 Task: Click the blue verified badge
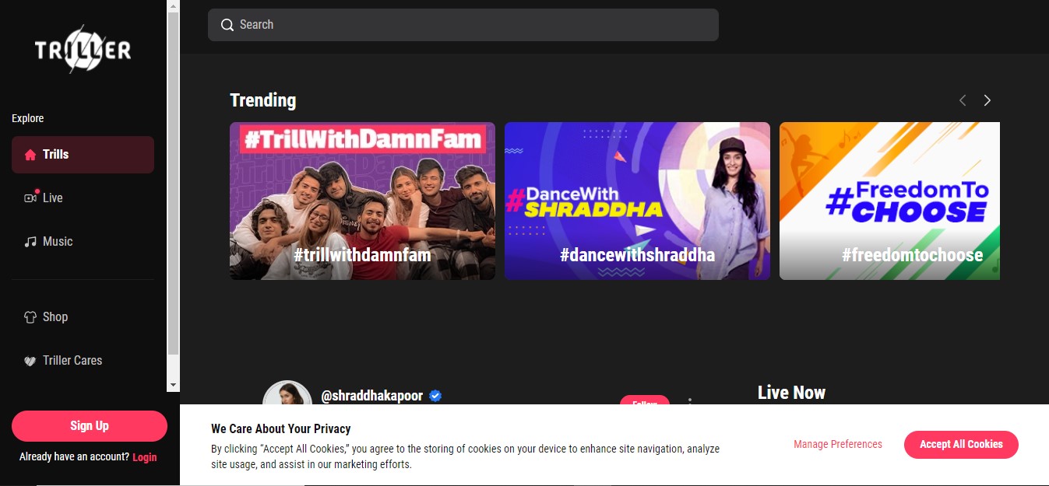point(435,396)
